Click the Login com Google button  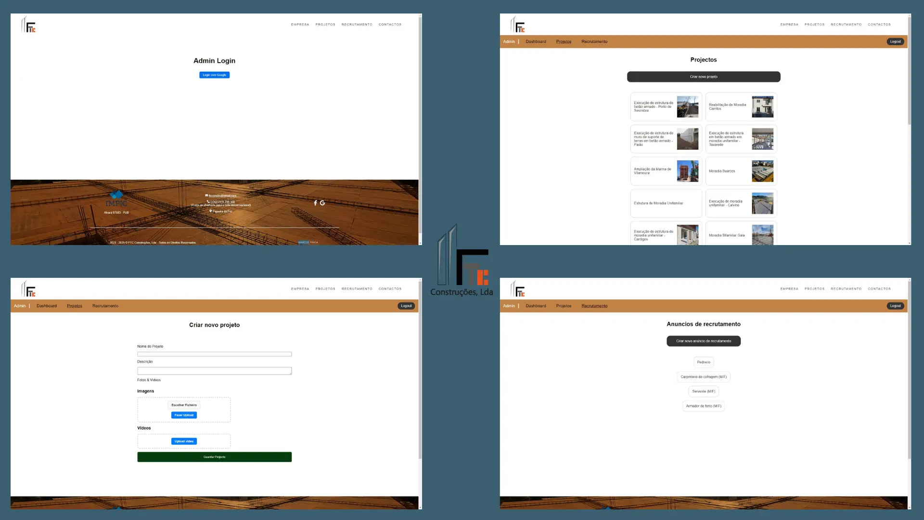pyautogui.click(x=214, y=75)
